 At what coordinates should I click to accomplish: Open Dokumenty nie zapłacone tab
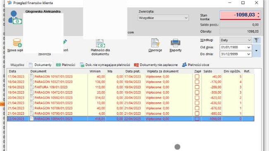156,65
